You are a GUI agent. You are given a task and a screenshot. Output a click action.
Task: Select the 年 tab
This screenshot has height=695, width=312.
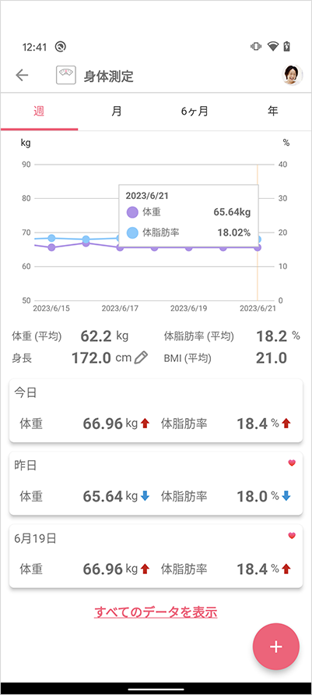pos(272,112)
